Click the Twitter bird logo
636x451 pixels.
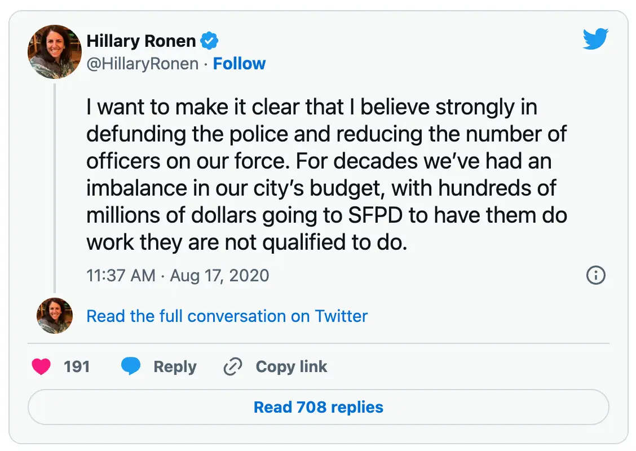coord(595,38)
